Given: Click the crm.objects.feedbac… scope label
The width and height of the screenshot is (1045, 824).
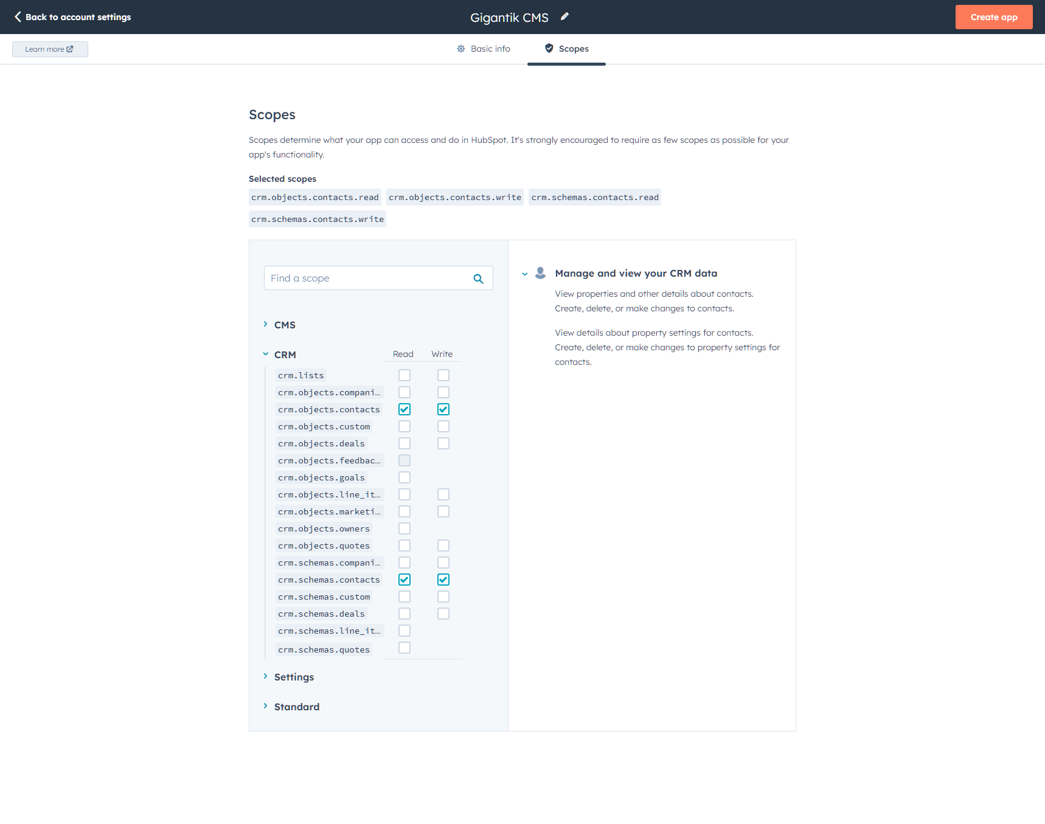Looking at the screenshot, I should pyautogui.click(x=330, y=460).
